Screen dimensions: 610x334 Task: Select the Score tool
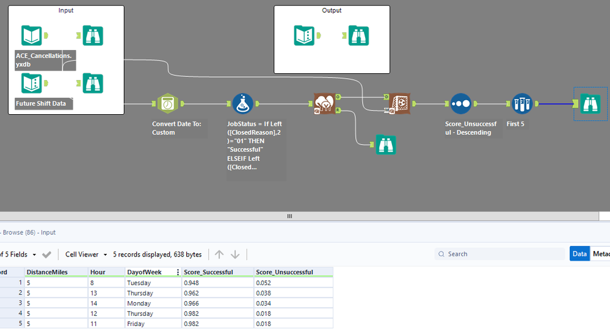[399, 103]
